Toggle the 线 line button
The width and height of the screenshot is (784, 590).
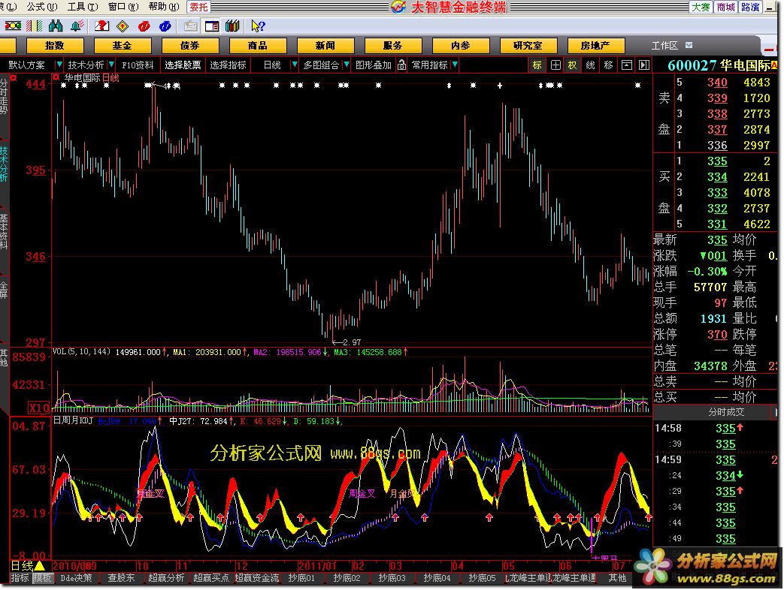[x=591, y=65]
